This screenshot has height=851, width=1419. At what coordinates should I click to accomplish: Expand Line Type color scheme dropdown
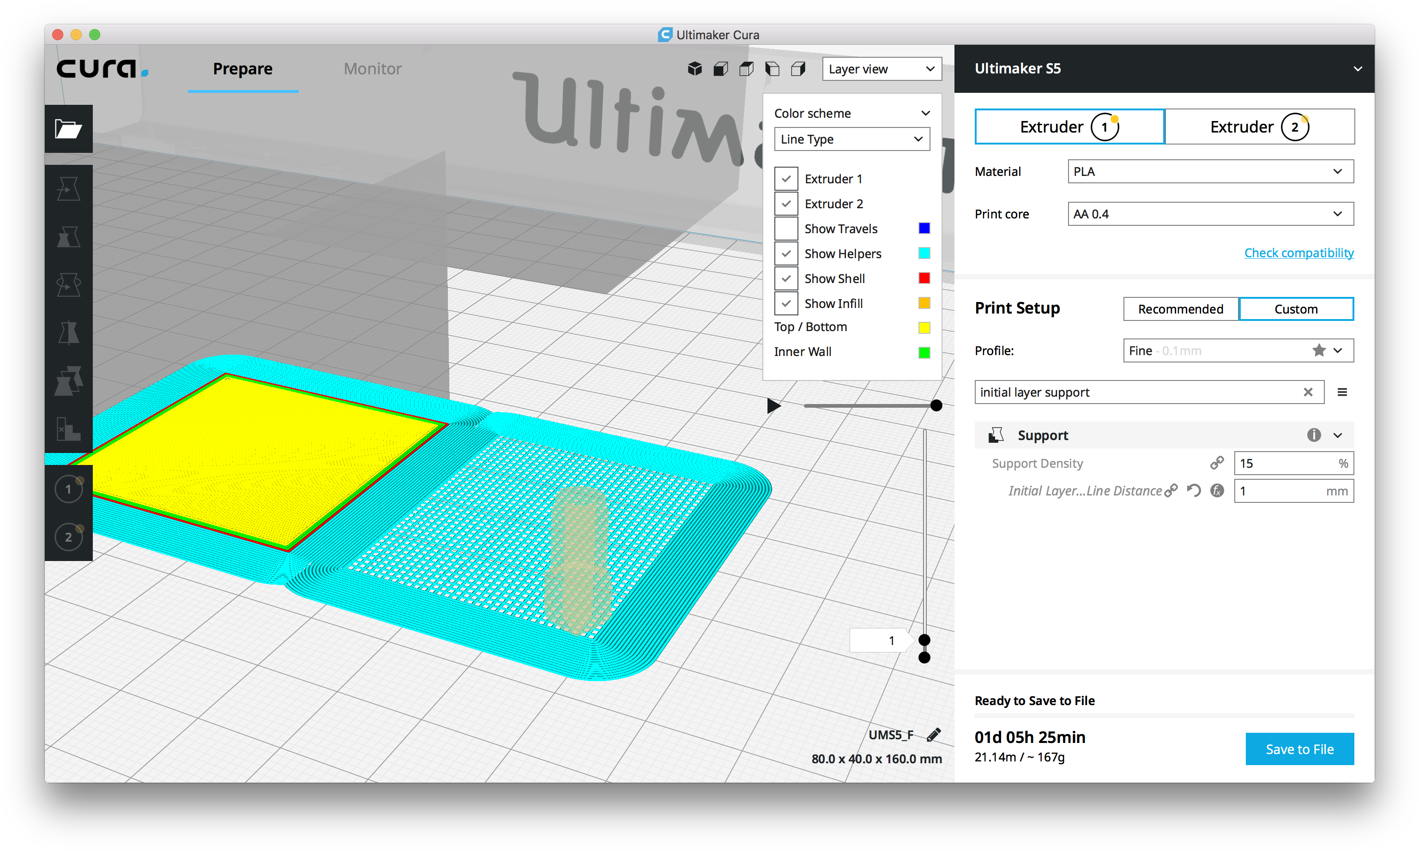coord(851,139)
